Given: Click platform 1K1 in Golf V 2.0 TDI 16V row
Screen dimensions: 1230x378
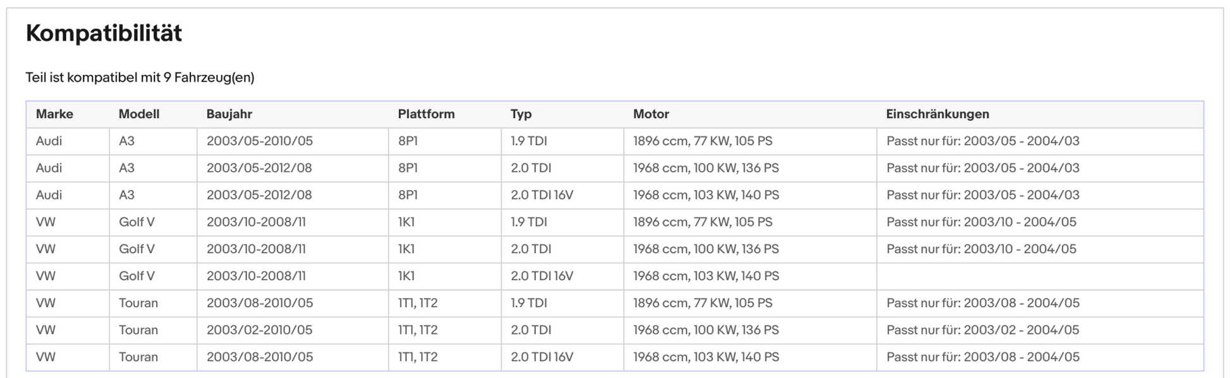Looking at the screenshot, I should 406,276.
